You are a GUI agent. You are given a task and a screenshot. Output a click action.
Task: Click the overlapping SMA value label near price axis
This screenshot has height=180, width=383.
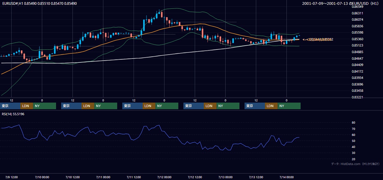[x=318, y=39]
